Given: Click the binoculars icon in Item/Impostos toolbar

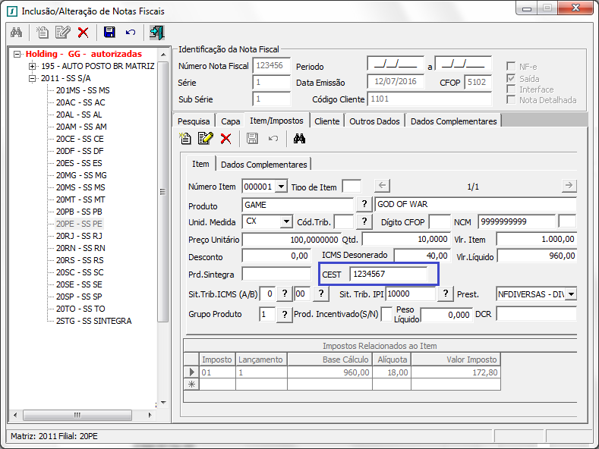Looking at the screenshot, I should 299,138.
